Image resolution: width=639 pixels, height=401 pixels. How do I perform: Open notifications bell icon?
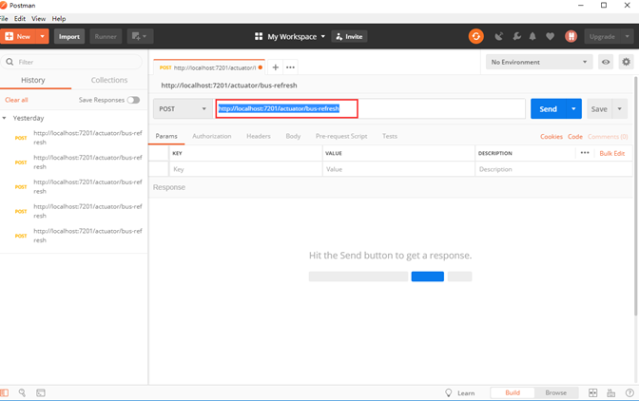click(x=532, y=36)
